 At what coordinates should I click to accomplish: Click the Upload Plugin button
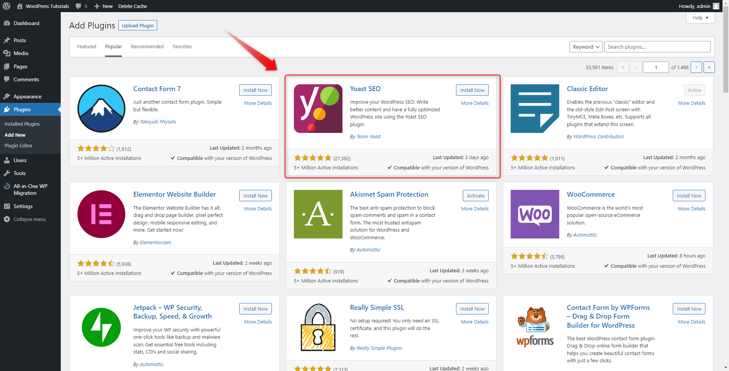pyautogui.click(x=138, y=25)
